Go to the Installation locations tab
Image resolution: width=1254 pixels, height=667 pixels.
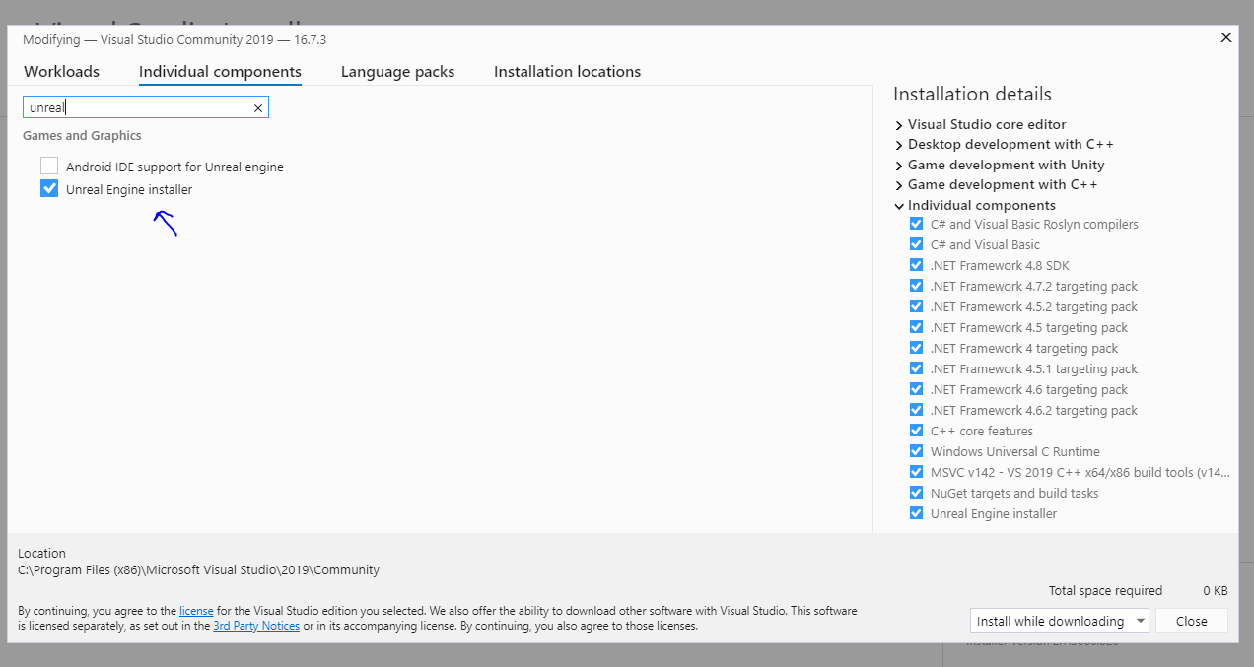pyautogui.click(x=567, y=72)
